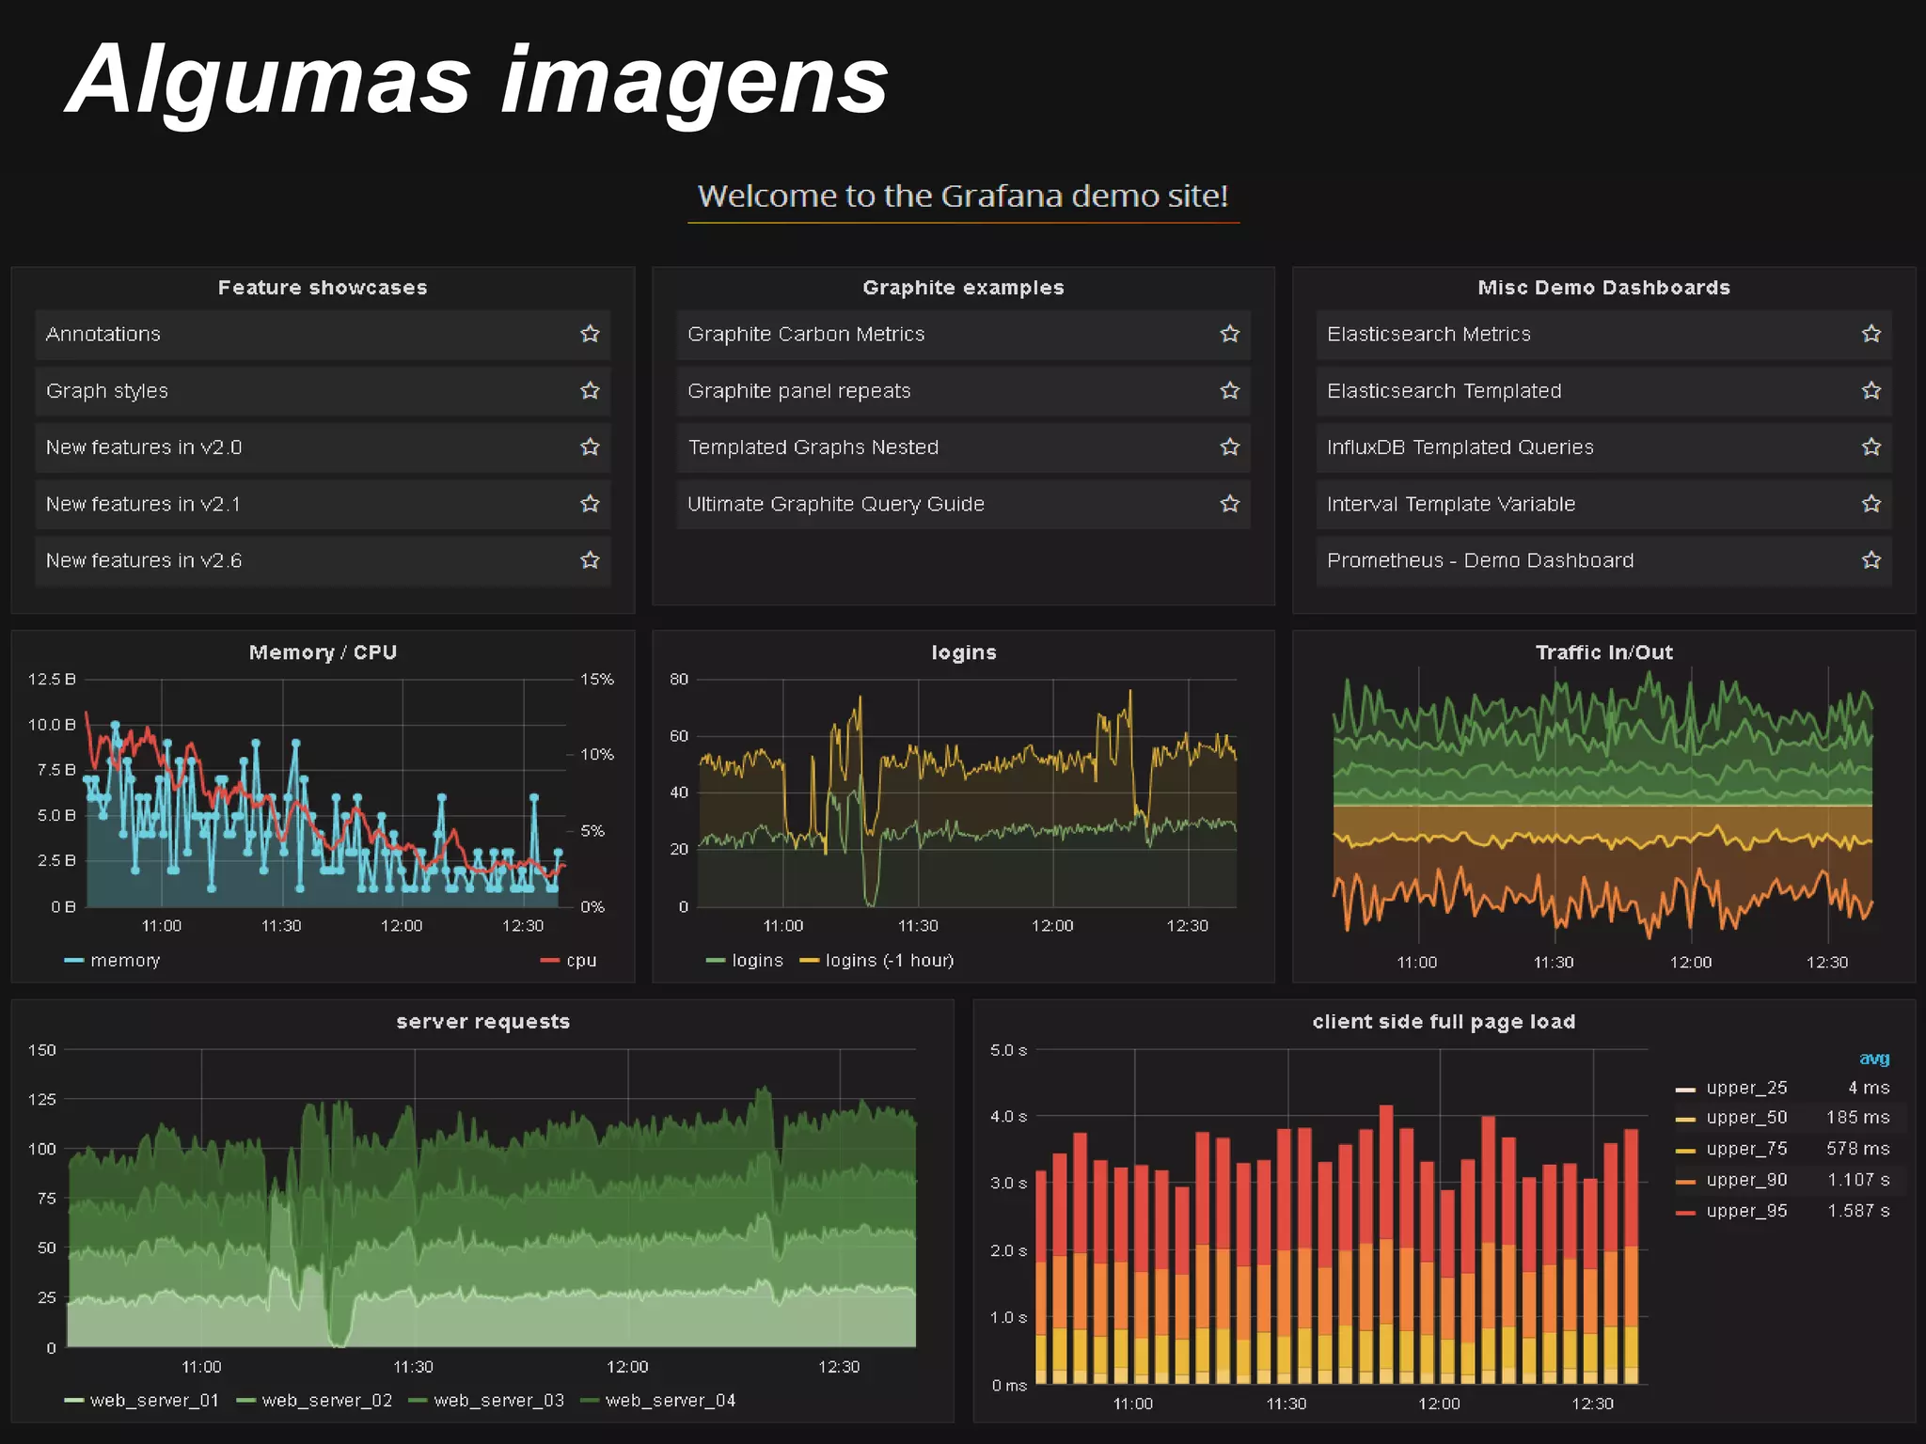1926x1444 pixels.
Task: Open Memory / CPU panel title menu
Action: pos(323,652)
